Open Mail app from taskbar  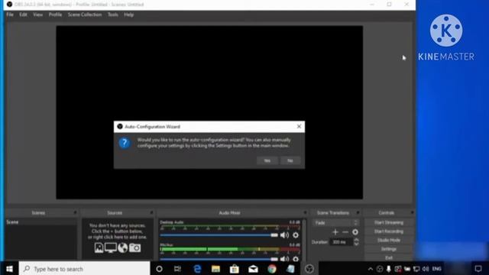pos(253,269)
